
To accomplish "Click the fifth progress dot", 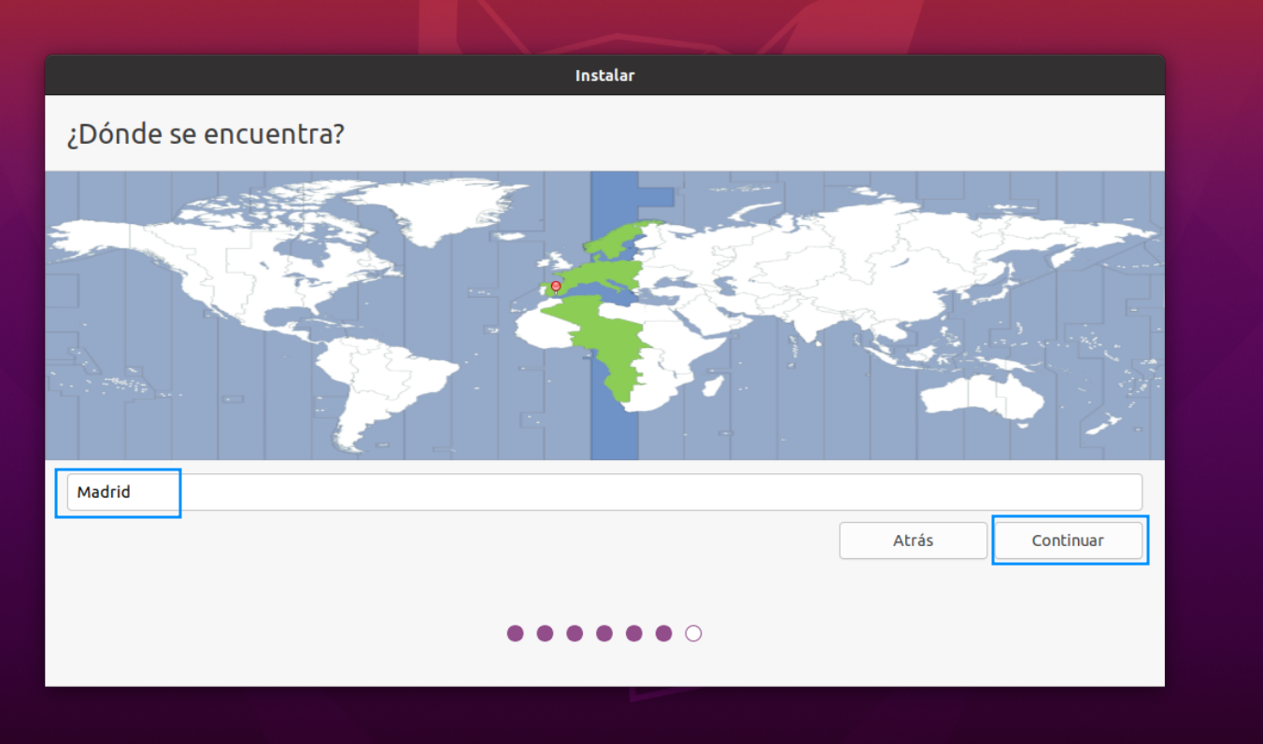I will [634, 634].
